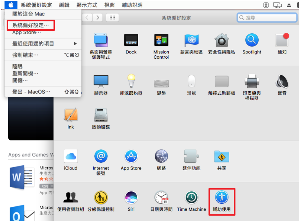This screenshot has width=299, height=221.
Task: Open Users & Groups (使用者與群組) pane
Action: point(71,201)
